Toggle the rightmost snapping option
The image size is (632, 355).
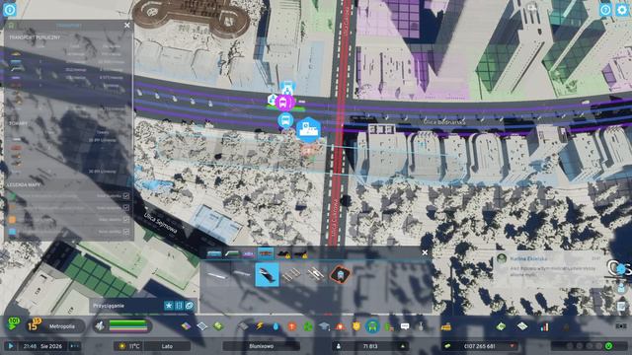190,306
